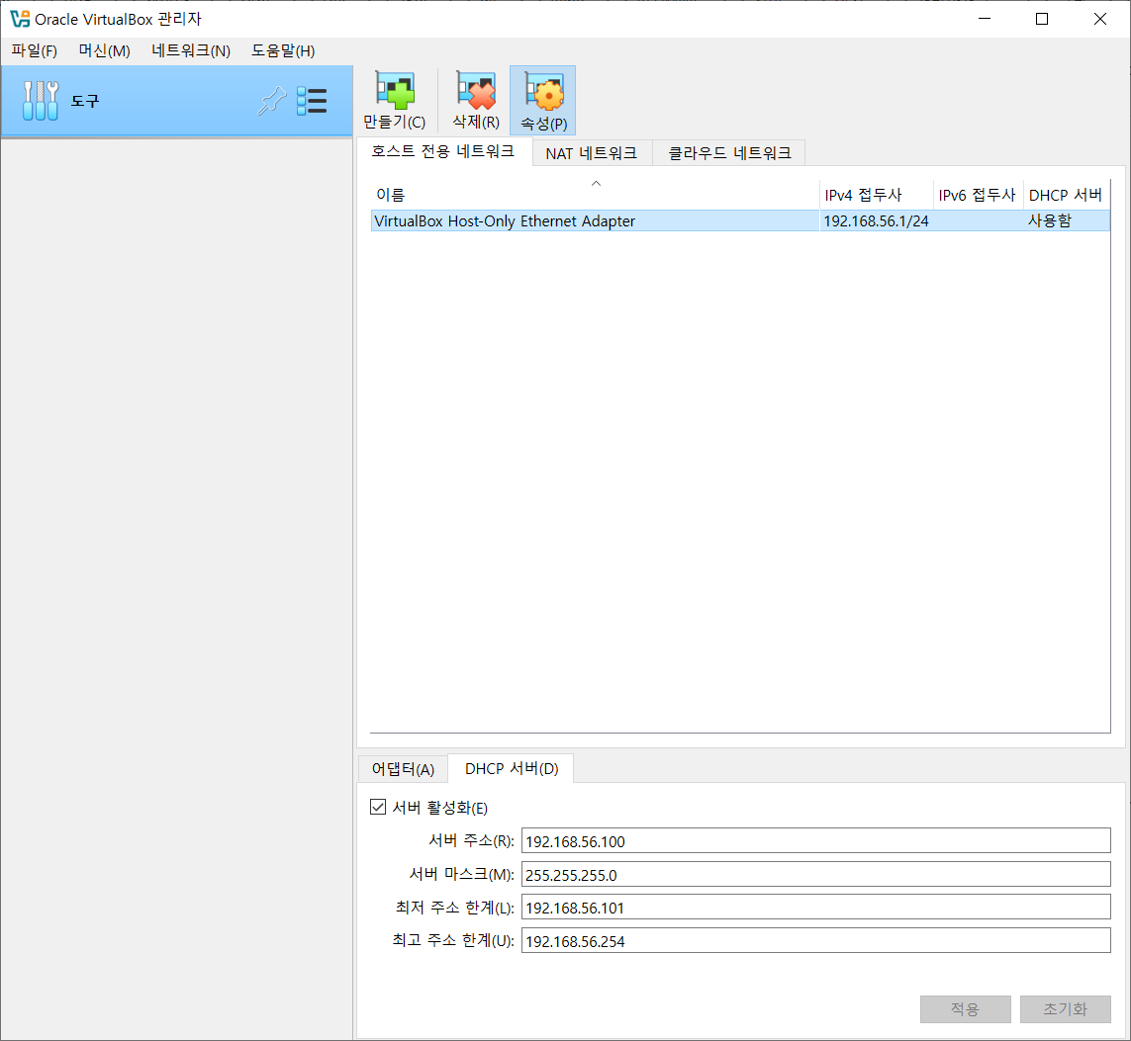
Task: Click the pin icon in tools pane
Action: [272, 101]
